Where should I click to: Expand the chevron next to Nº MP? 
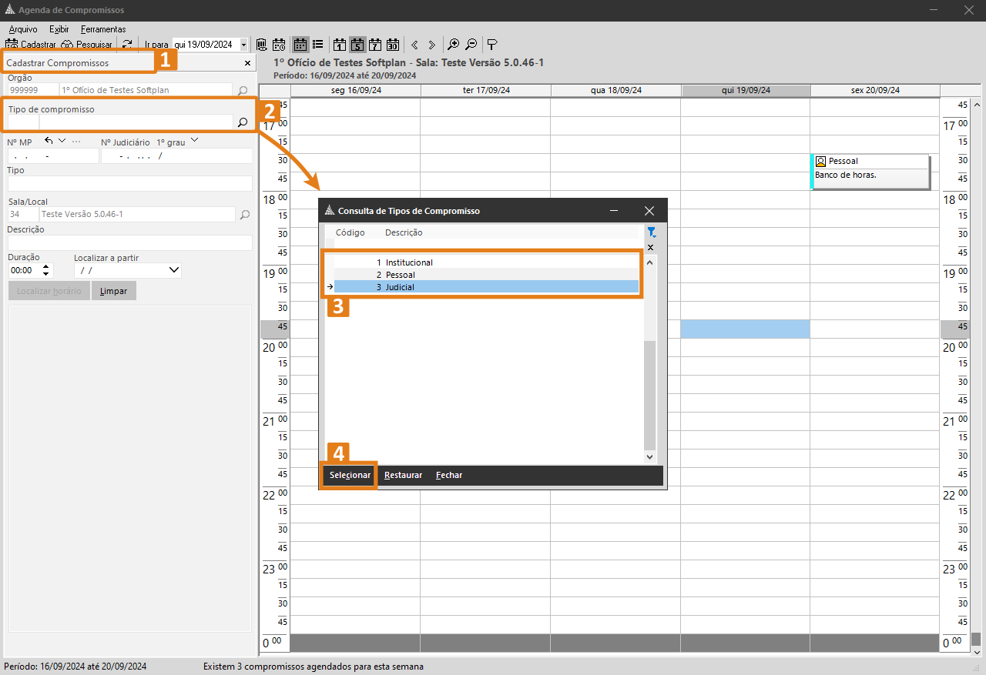(62, 140)
